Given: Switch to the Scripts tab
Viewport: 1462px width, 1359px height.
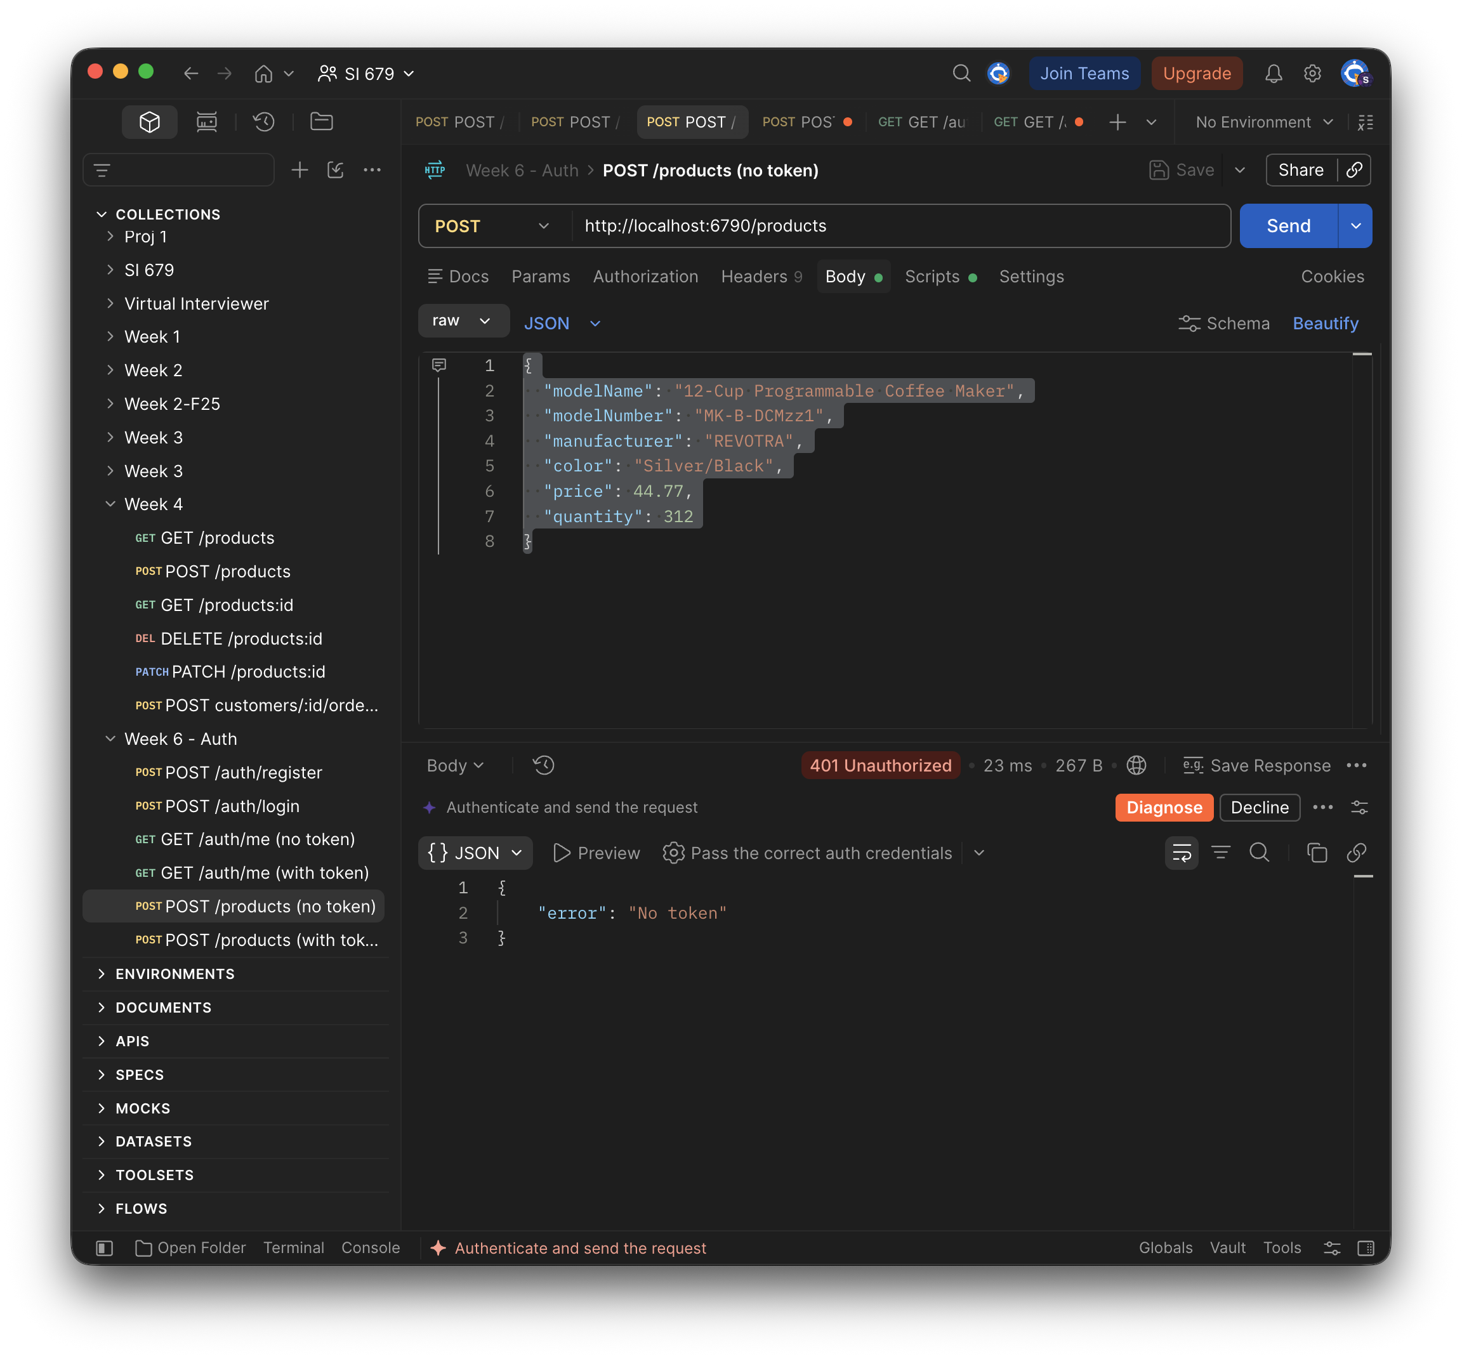Looking at the screenshot, I should tap(940, 277).
